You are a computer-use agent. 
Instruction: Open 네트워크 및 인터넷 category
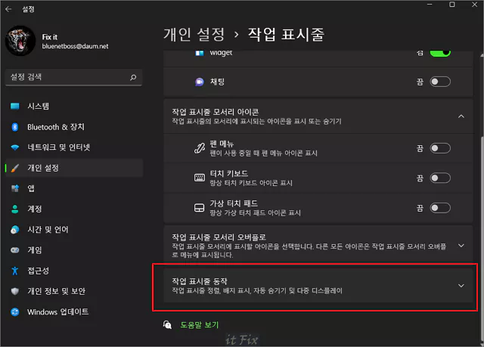74,147
